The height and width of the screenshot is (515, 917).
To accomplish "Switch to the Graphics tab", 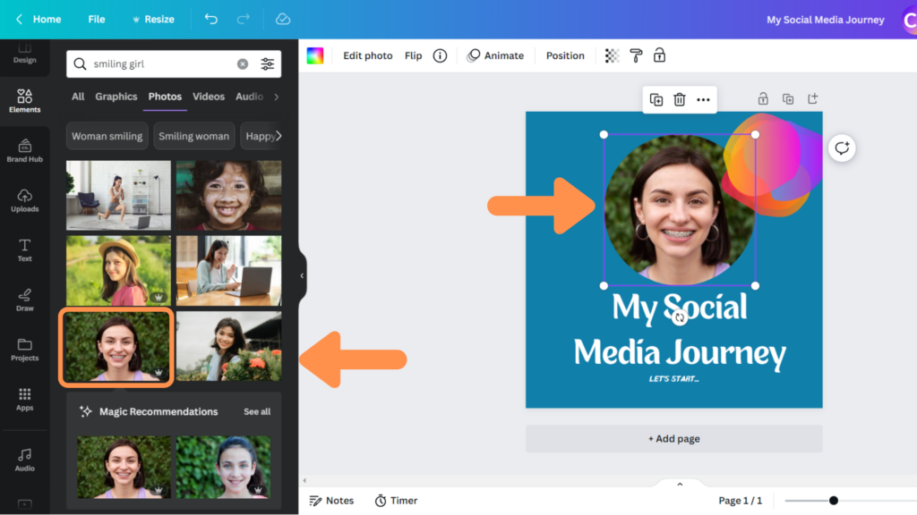I will (x=116, y=97).
